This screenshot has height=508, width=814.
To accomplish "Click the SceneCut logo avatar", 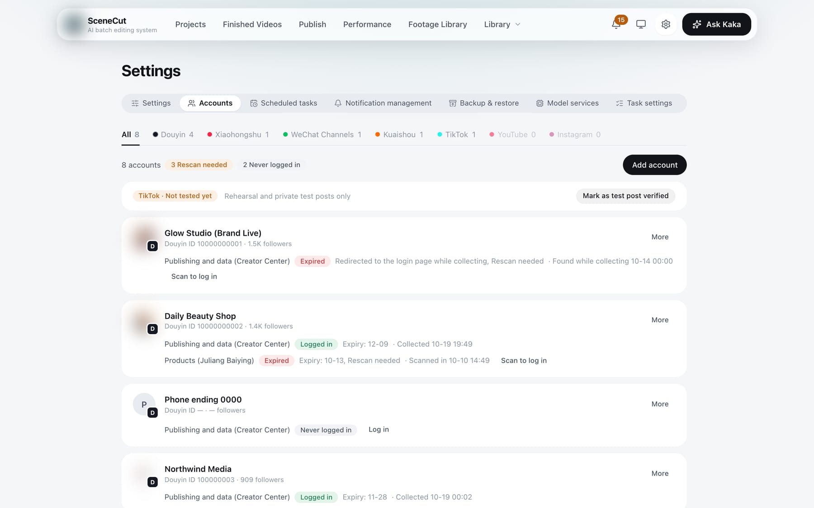I will pyautogui.click(x=73, y=24).
